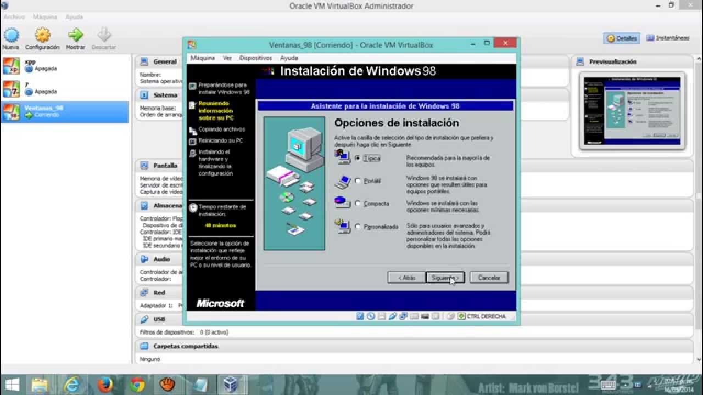This screenshot has height=395, width=703.
Task: Open Ayuda menu in Ventanas_98 window
Action: [289, 58]
